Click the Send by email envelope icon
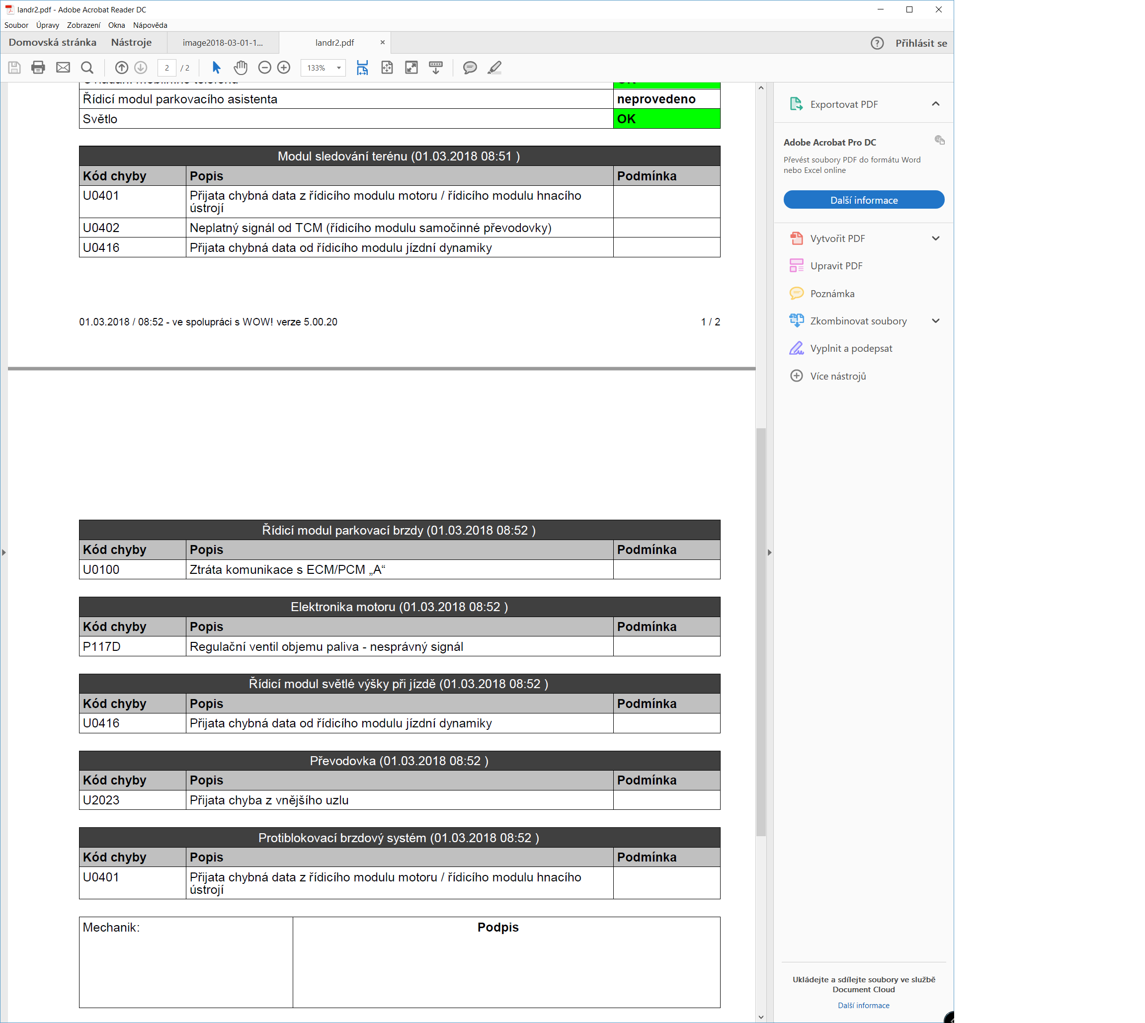The width and height of the screenshot is (1145, 1023). tap(63, 68)
